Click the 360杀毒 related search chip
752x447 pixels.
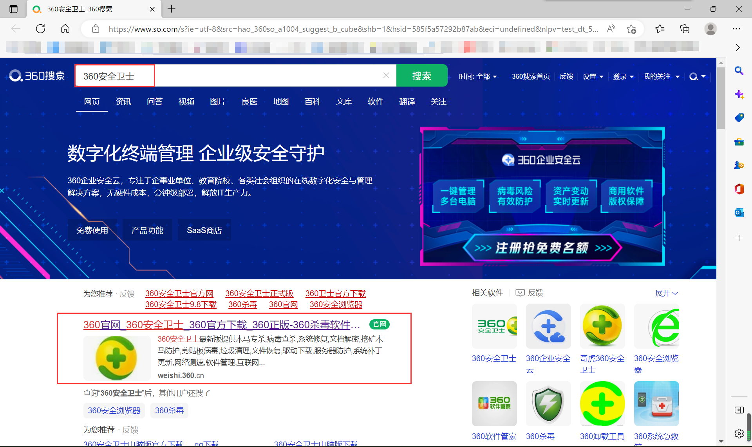(x=169, y=411)
